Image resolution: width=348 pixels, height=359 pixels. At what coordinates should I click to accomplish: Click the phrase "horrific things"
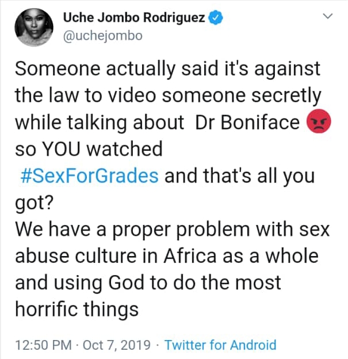(x=77, y=310)
